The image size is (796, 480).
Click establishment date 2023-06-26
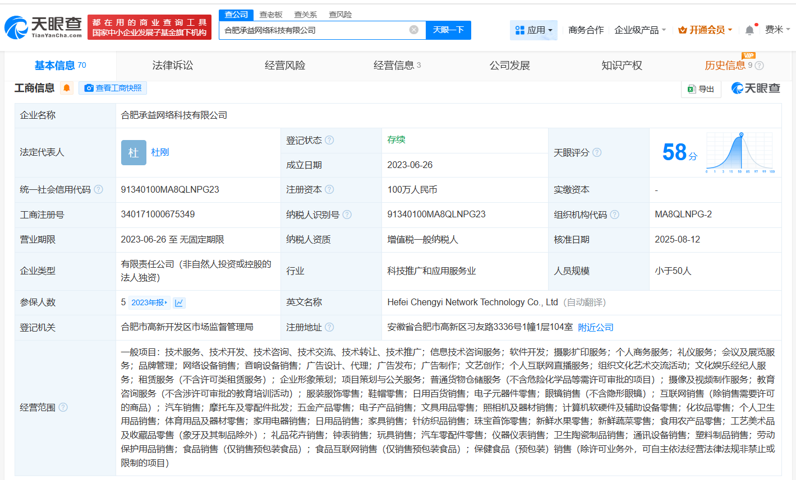410,165
